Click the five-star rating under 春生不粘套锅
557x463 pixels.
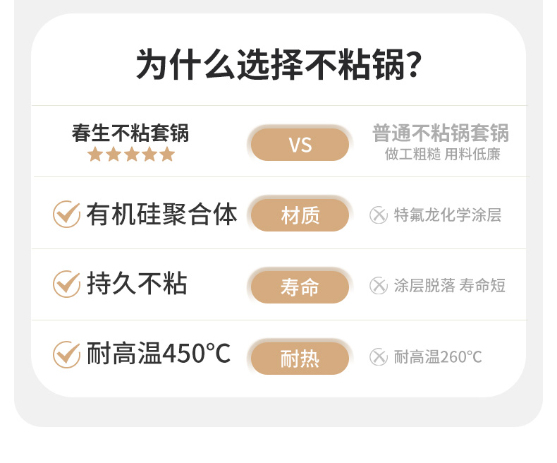(x=131, y=154)
